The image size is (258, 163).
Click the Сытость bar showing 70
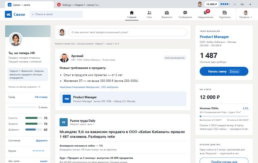point(34,118)
